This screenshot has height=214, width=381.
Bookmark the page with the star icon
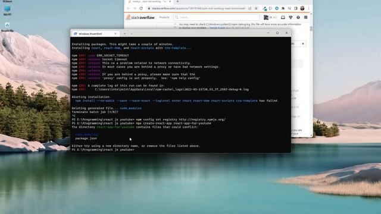tap(256, 8)
